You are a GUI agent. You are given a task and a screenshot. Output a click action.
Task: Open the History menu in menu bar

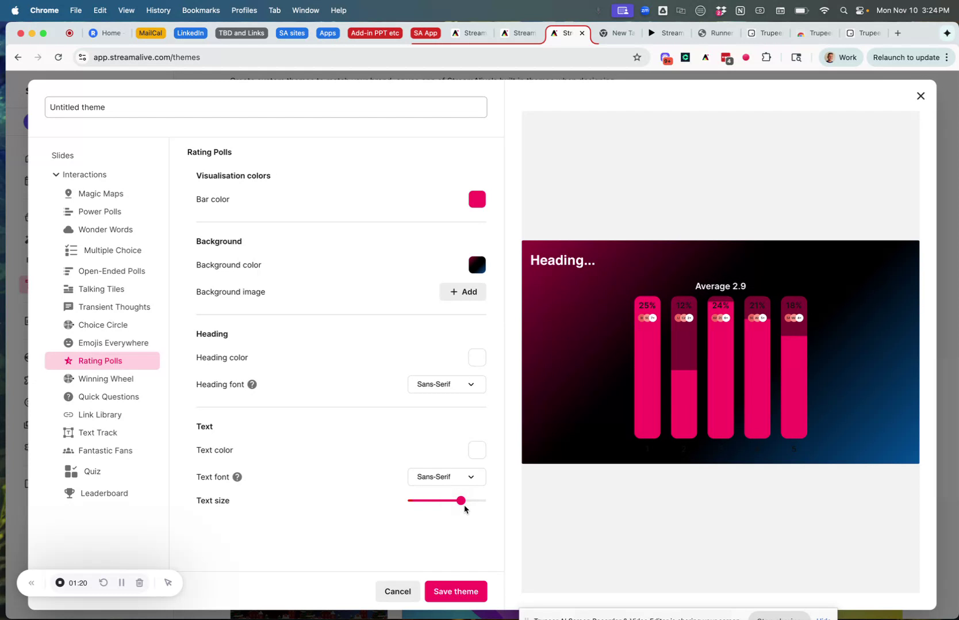pyautogui.click(x=158, y=10)
